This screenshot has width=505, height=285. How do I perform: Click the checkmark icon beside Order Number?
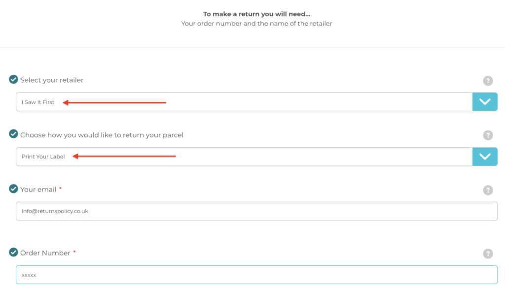pyautogui.click(x=13, y=252)
